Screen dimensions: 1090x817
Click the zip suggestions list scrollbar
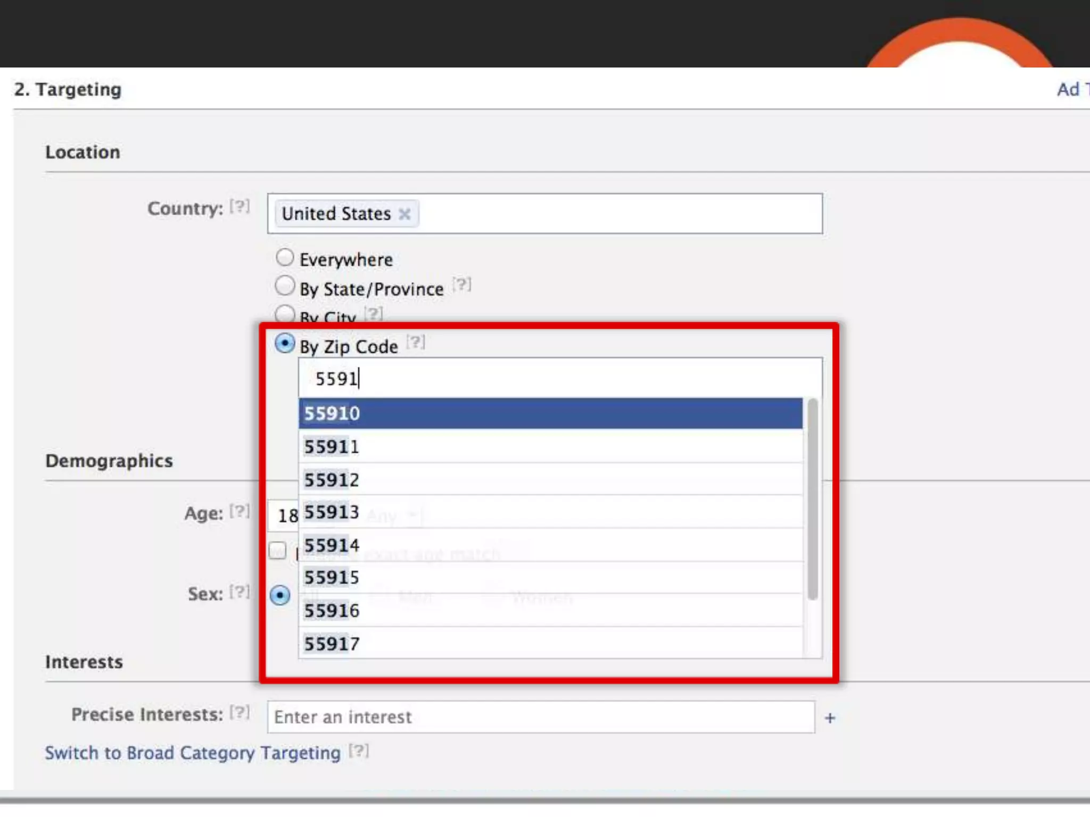coord(812,499)
